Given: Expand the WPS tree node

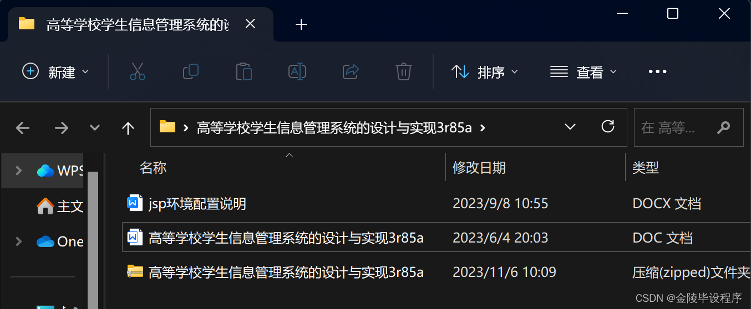Looking at the screenshot, I should click(x=18, y=171).
